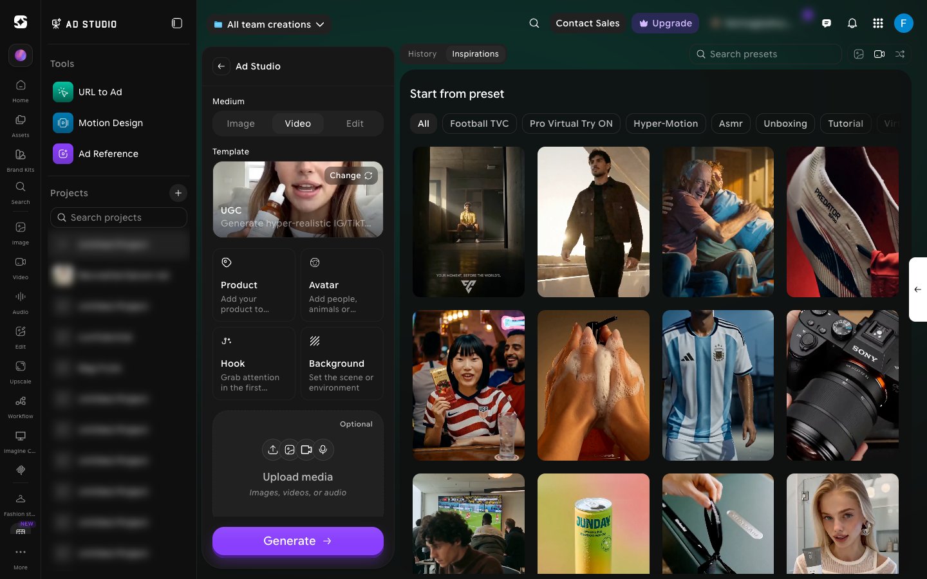Click the top bar search magnifier
Image resolution: width=927 pixels, height=579 pixels.
click(x=534, y=23)
